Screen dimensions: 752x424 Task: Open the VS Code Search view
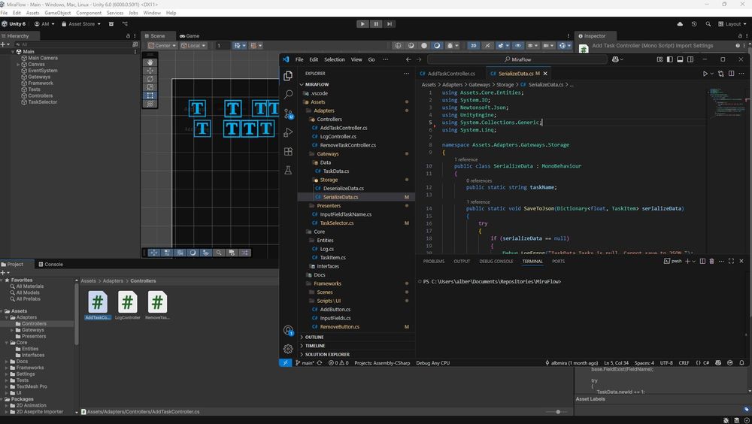pyautogui.click(x=288, y=95)
